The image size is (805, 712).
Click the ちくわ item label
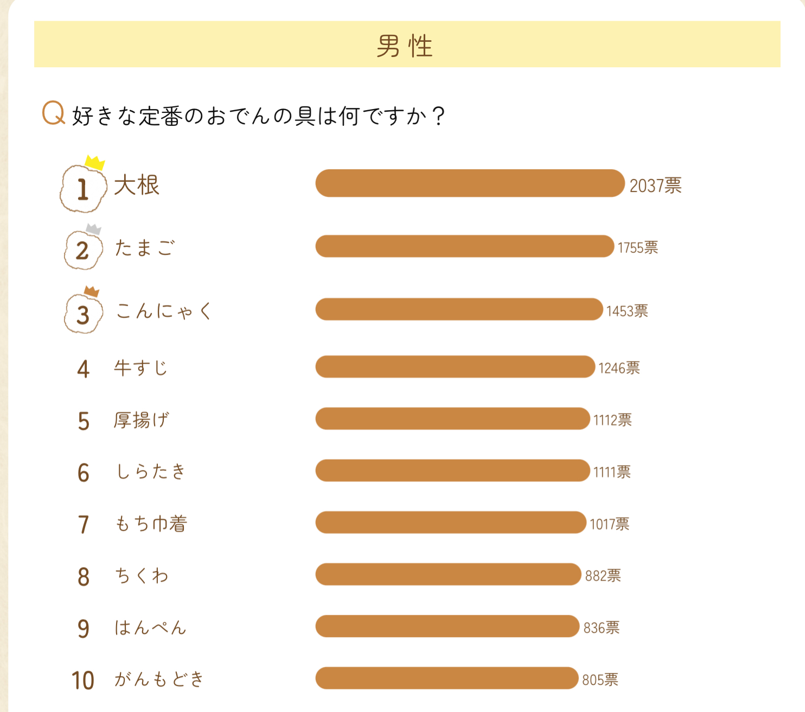point(142,575)
